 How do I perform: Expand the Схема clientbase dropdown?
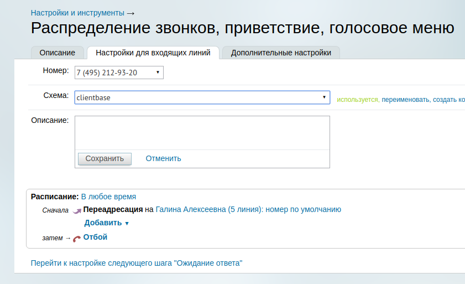point(202,97)
